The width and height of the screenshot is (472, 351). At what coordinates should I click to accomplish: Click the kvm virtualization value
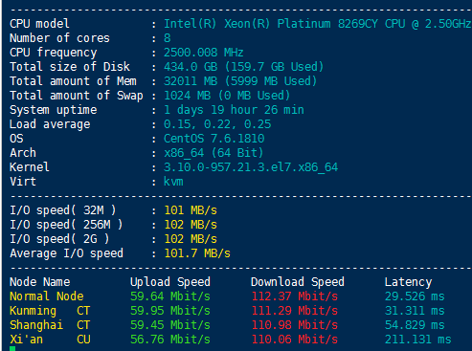[173, 182]
